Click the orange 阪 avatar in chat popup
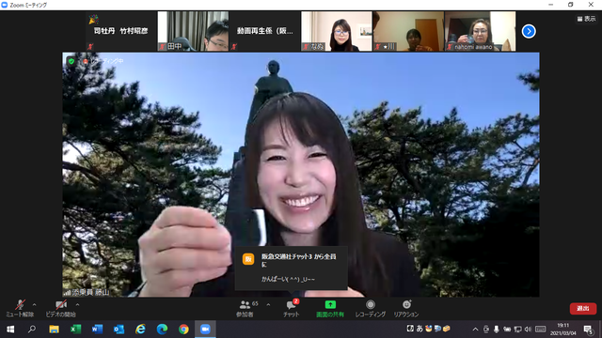602x338 pixels. [248, 259]
